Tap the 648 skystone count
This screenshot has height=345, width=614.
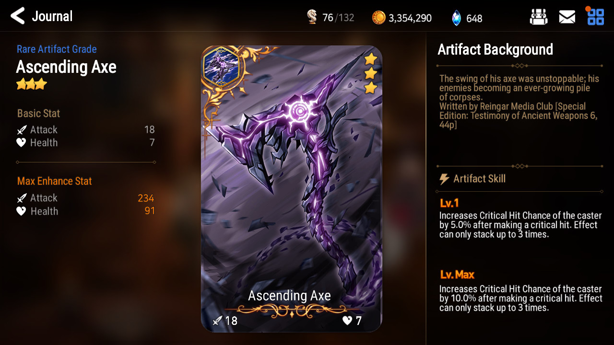[x=474, y=18]
